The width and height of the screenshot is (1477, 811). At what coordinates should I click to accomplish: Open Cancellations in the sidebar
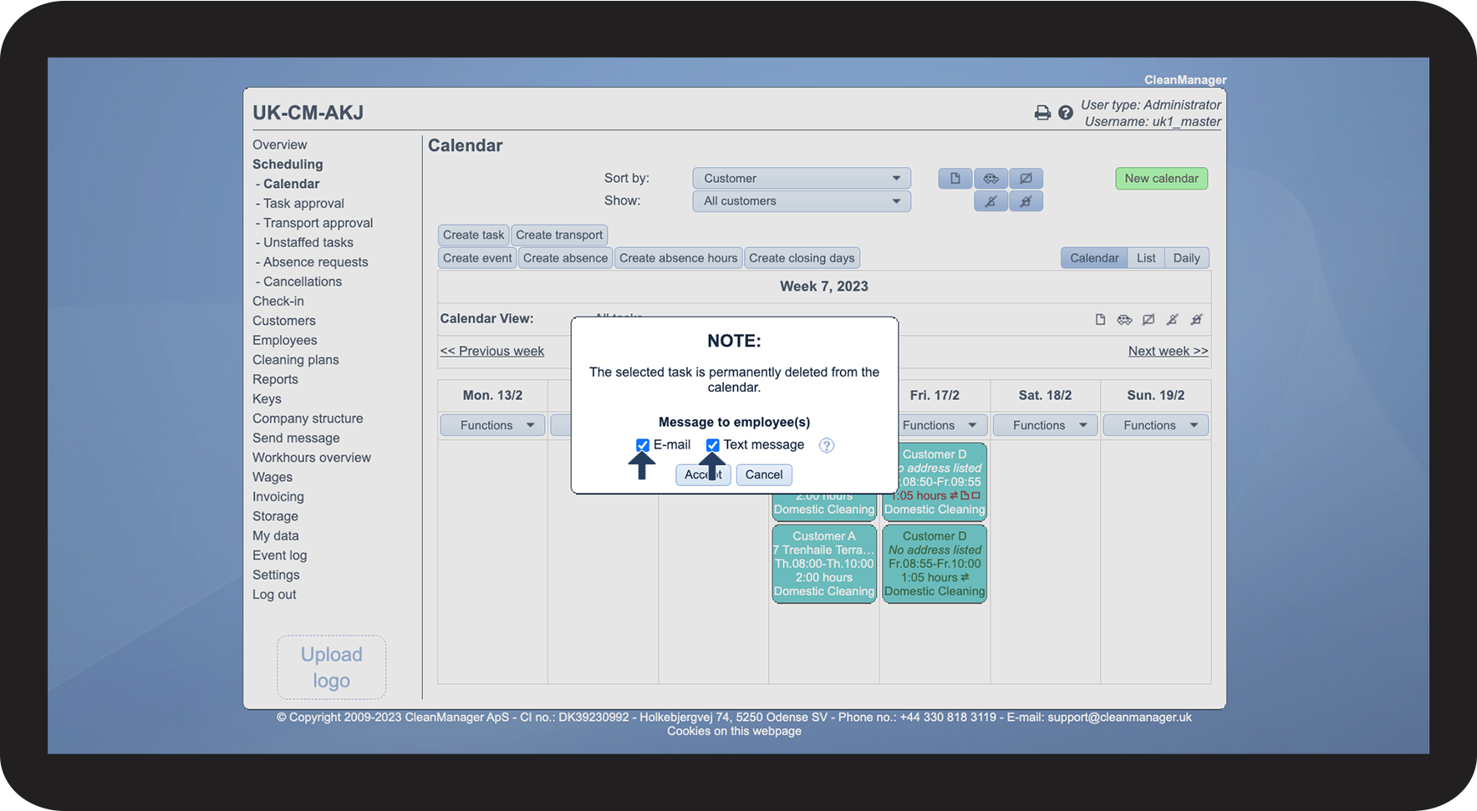pos(303,281)
